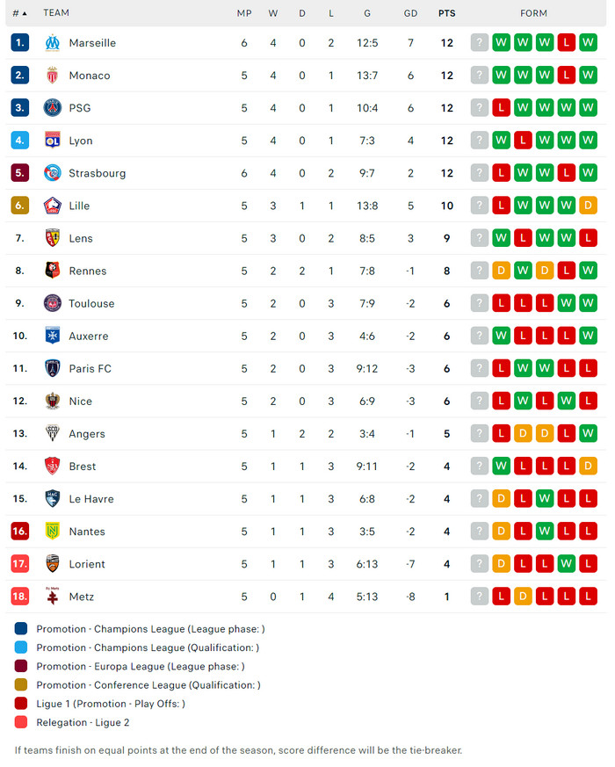Click Lille's orange draw form badge
Screen dimensions: 615x767
tap(588, 206)
